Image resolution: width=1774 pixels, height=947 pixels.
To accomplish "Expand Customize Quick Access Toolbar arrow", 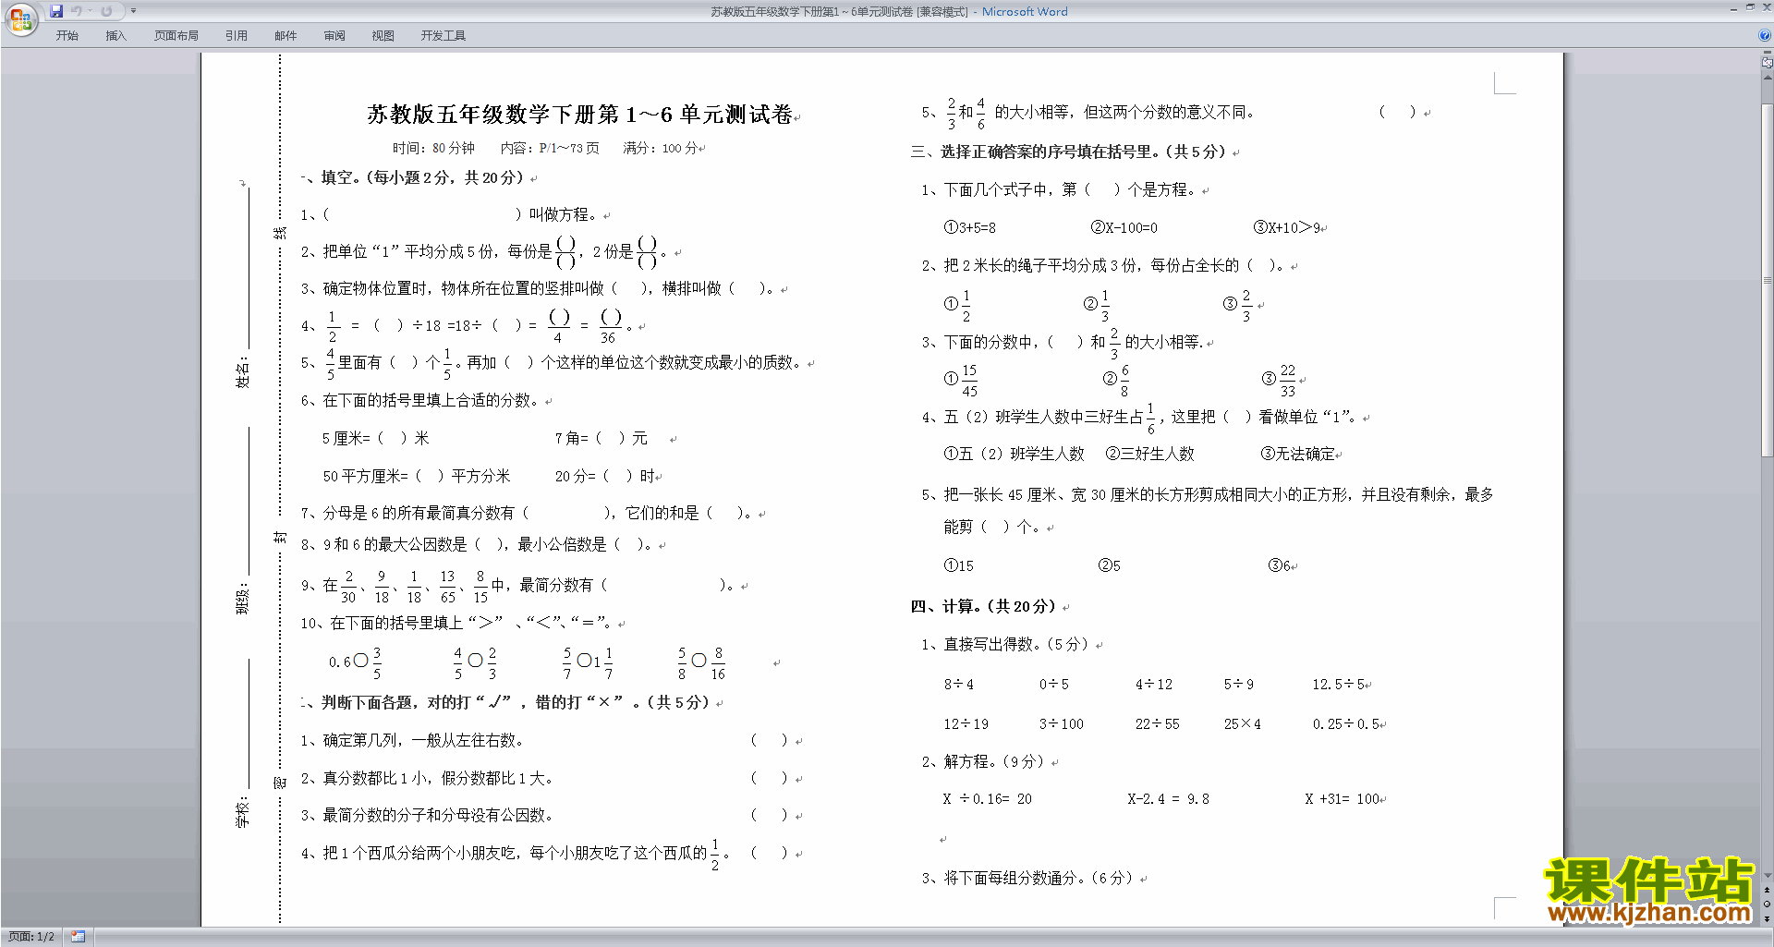I will (133, 11).
